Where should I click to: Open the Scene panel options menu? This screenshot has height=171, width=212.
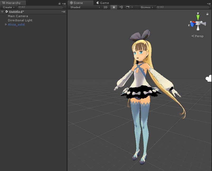pyautogui.click(x=209, y=4)
